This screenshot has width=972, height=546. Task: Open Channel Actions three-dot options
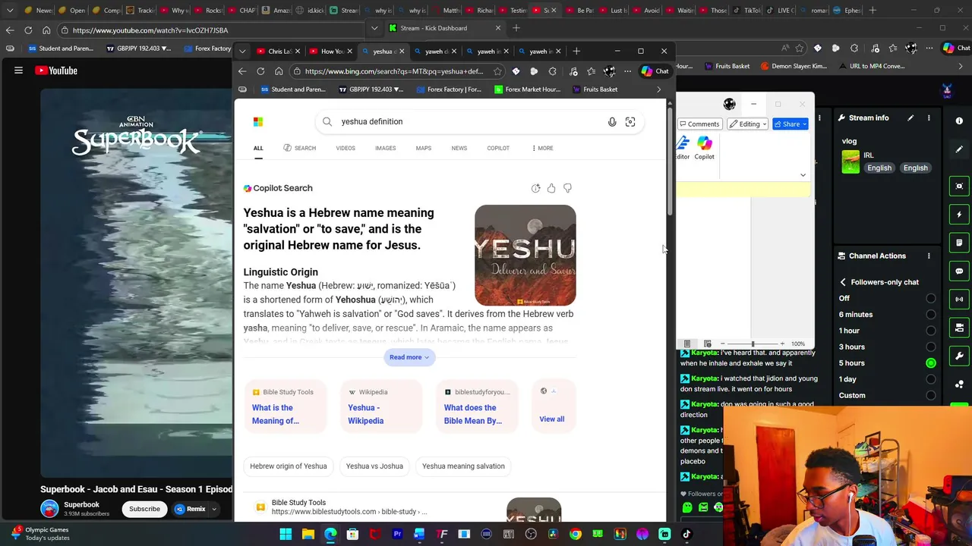click(x=929, y=256)
